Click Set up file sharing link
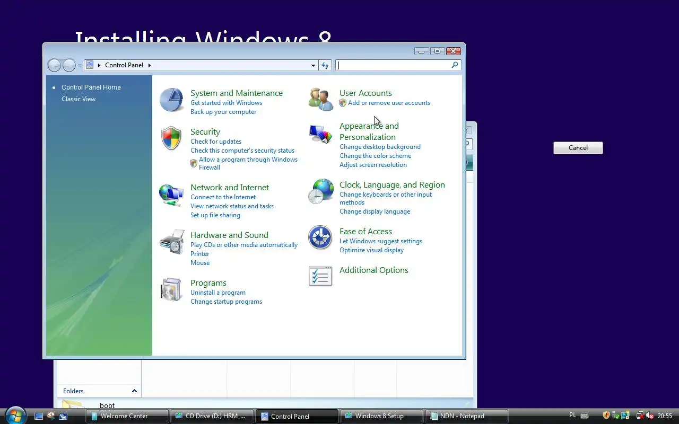The width and height of the screenshot is (679, 424). (215, 215)
